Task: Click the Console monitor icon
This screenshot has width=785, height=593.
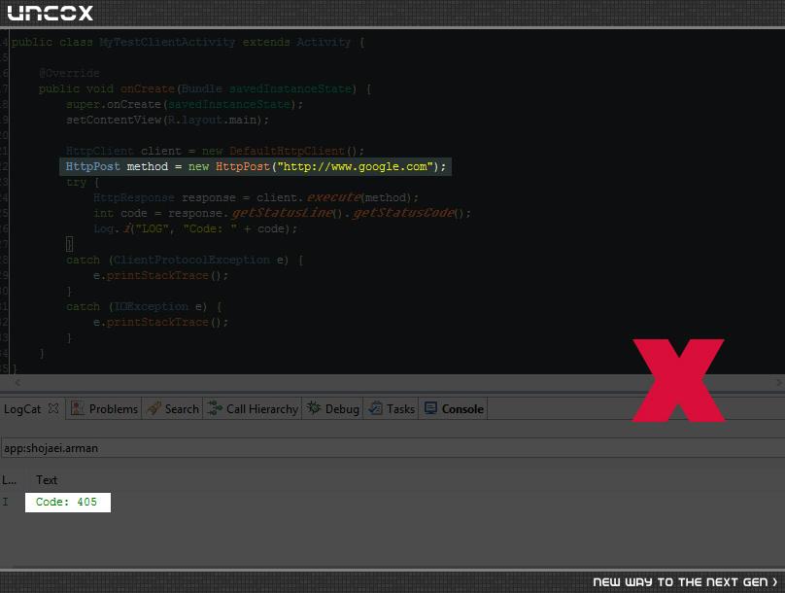Action: point(430,408)
